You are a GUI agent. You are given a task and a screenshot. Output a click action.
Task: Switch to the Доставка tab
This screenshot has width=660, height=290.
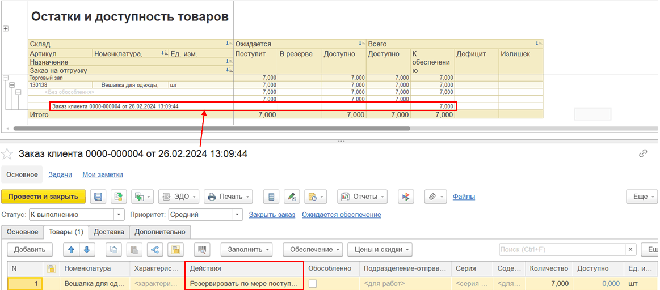[x=108, y=232]
